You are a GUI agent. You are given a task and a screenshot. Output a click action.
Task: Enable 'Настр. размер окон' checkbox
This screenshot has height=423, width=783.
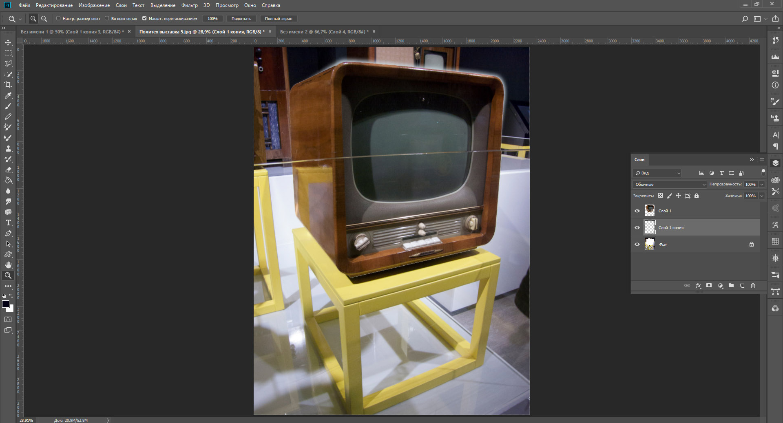(58, 18)
